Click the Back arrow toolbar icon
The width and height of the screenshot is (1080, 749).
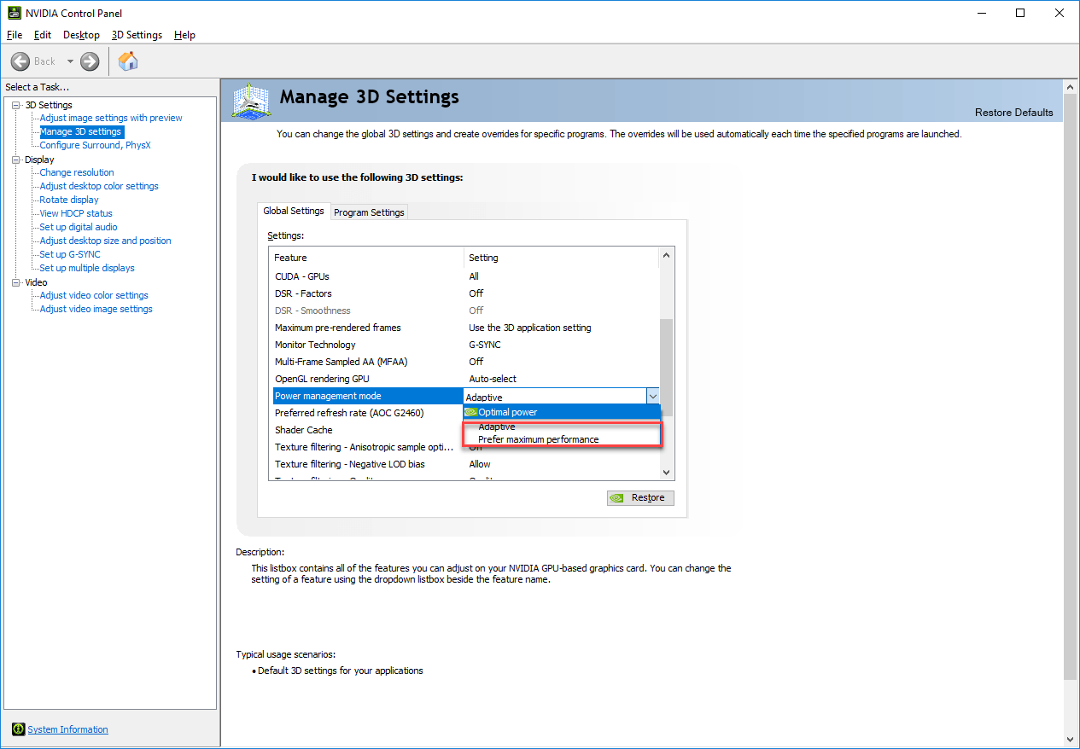[x=20, y=61]
